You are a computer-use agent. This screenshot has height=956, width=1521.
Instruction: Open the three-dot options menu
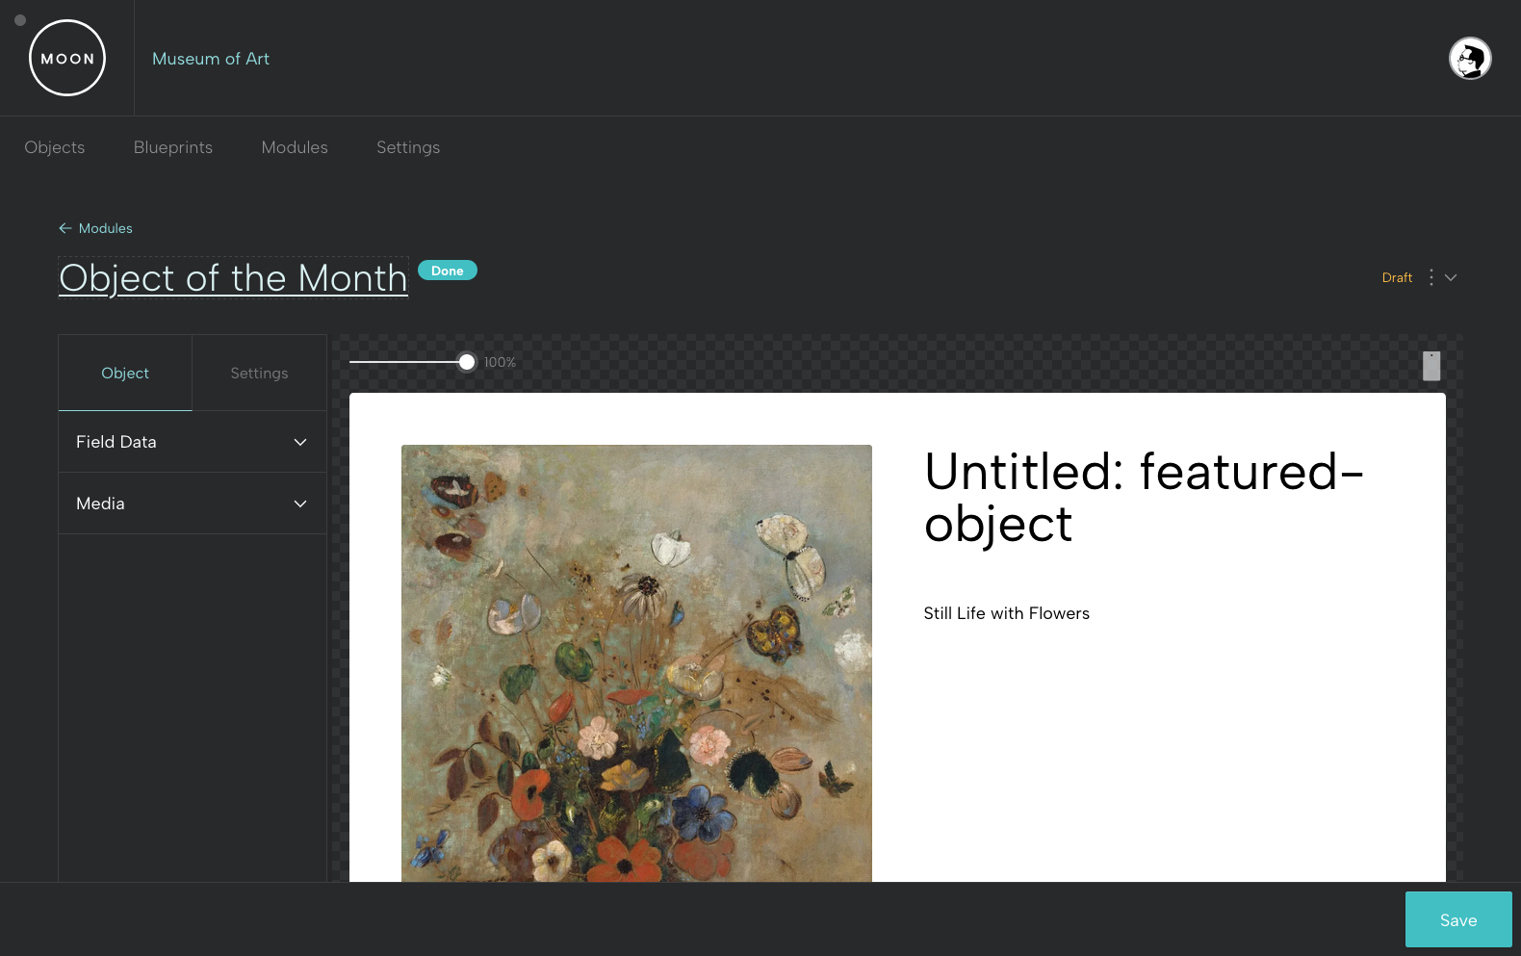[x=1431, y=277]
